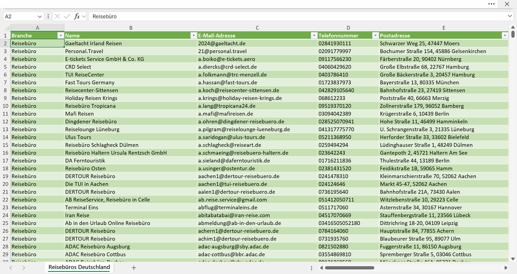Open Insert Function with the fx icon
The width and height of the screenshot is (517, 274).
tap(77, 16)
